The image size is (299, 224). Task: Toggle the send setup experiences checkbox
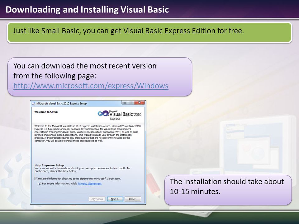(36, 179)
